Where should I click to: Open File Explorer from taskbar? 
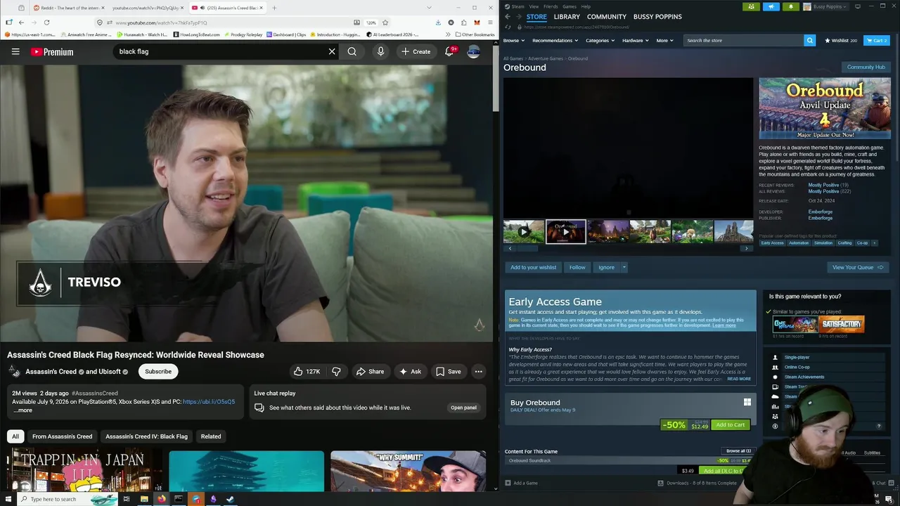[144, 499]
